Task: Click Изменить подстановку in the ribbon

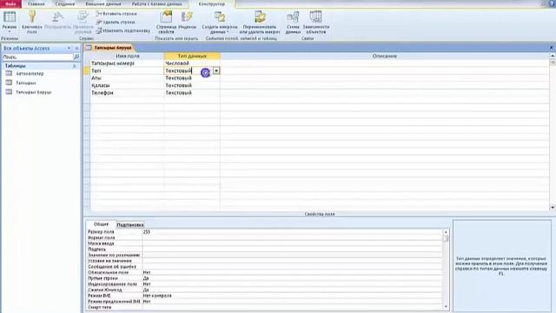Action: (x=122, y=30)
